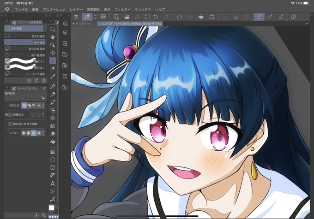Select the Brush tool

pos(53,102)
